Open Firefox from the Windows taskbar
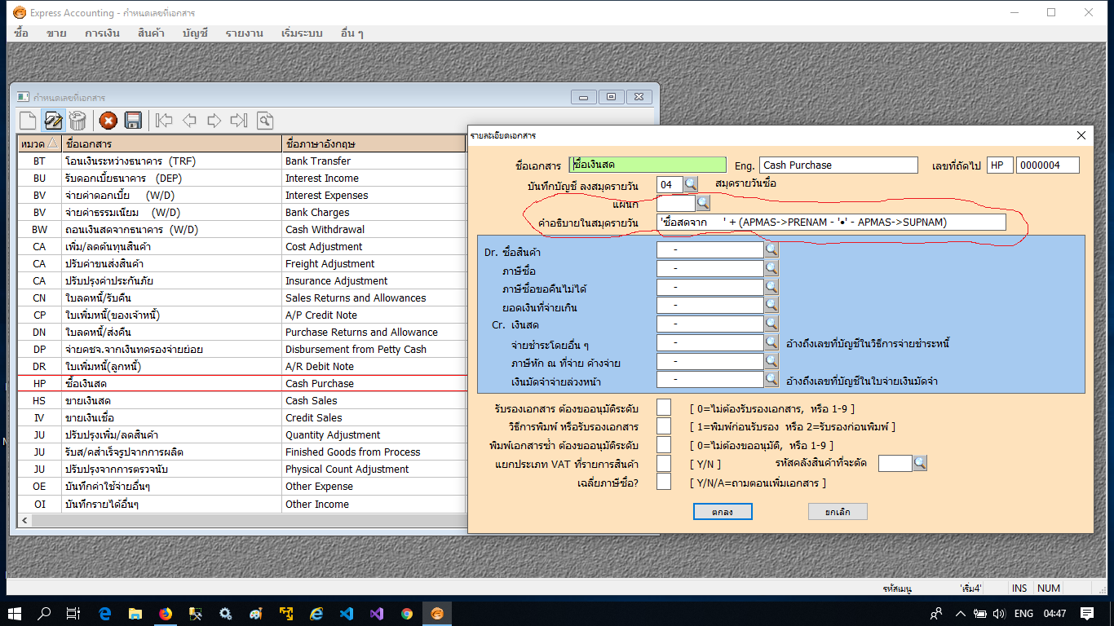Viewport: 1114px width, 626px height. pos(166,614)
